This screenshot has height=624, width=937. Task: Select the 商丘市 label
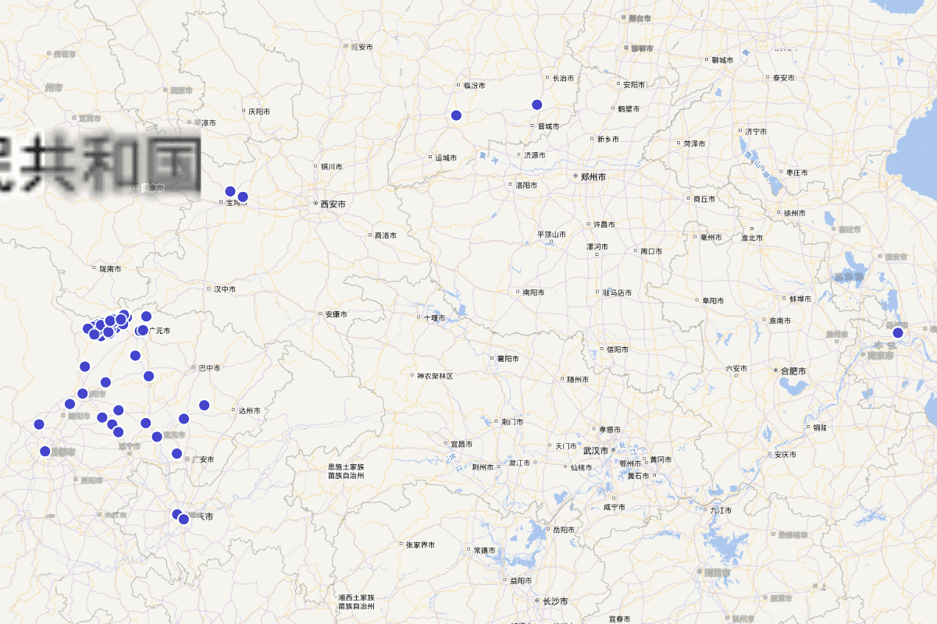point(704,199)
